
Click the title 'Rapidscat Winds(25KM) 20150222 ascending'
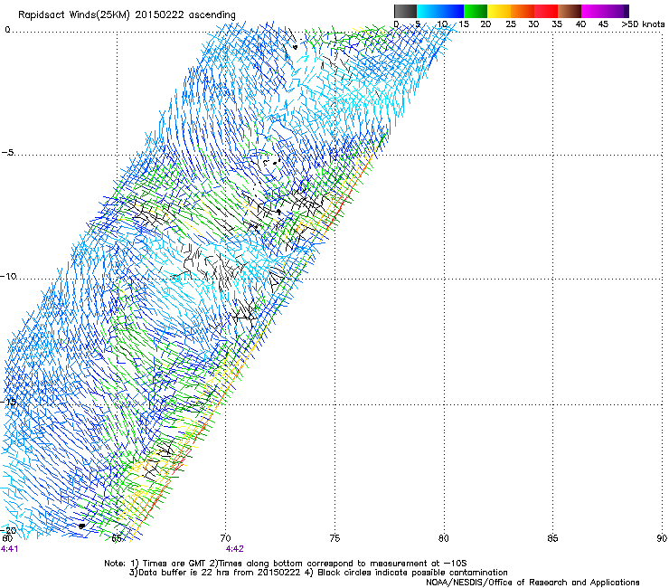pos(127,15)
